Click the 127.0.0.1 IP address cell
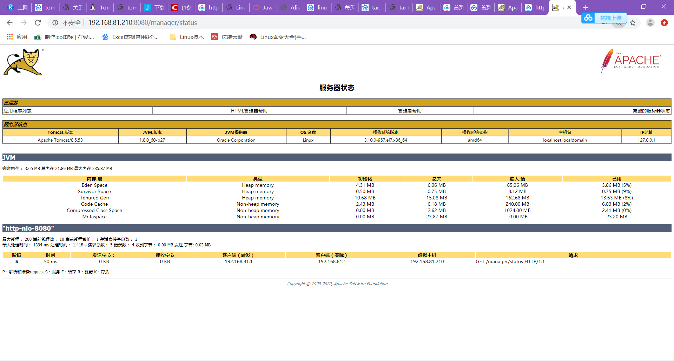 (647, 140)
